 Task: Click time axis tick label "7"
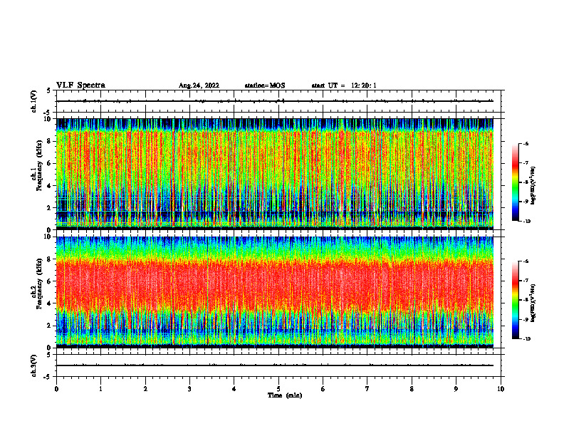click(367, 389)
